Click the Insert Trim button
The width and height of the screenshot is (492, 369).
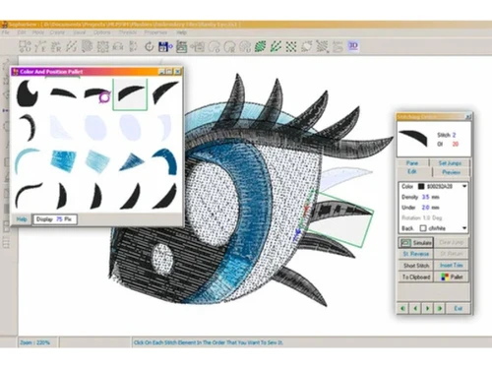click(452, 265)
